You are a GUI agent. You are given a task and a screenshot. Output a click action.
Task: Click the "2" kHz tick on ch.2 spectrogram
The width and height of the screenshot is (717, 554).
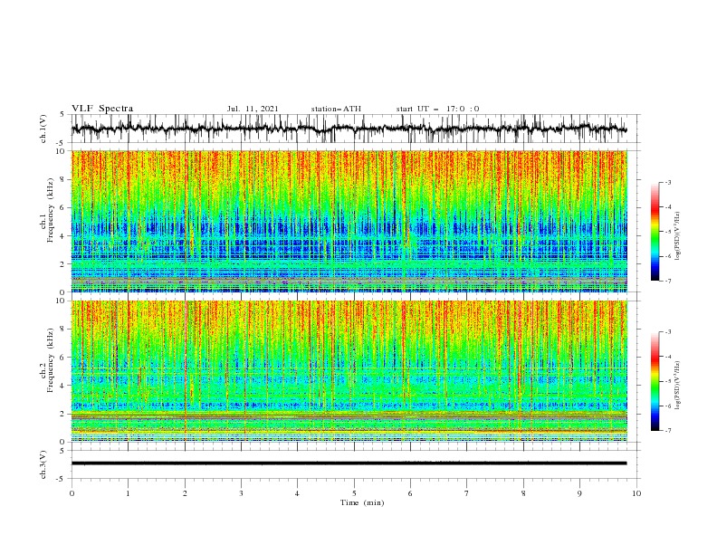[x=64, y=414]
